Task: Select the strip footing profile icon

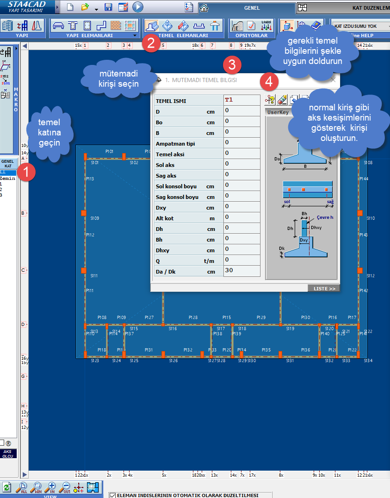Action: click(x=199, y=26)
